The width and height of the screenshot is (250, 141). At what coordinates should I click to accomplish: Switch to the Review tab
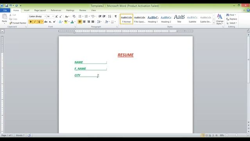[x=83, y=10]
